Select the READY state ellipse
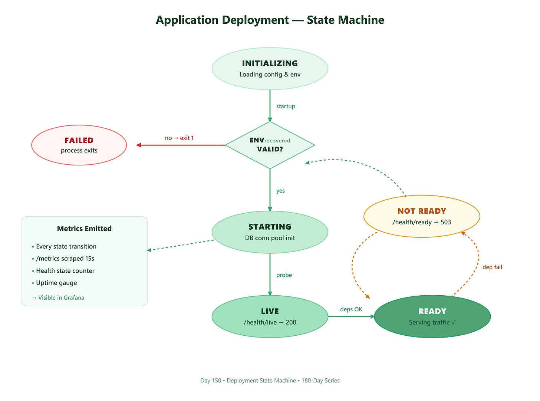This screenshot has width=540, height=401. 432,316
